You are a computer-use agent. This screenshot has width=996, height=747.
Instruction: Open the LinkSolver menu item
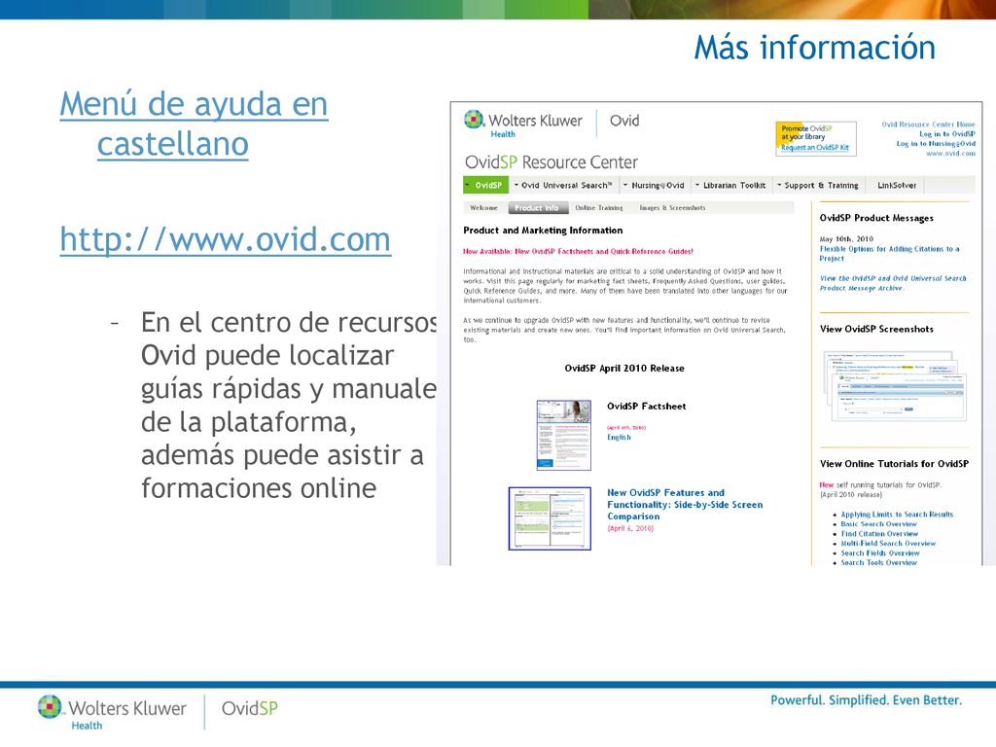point(896,185)
